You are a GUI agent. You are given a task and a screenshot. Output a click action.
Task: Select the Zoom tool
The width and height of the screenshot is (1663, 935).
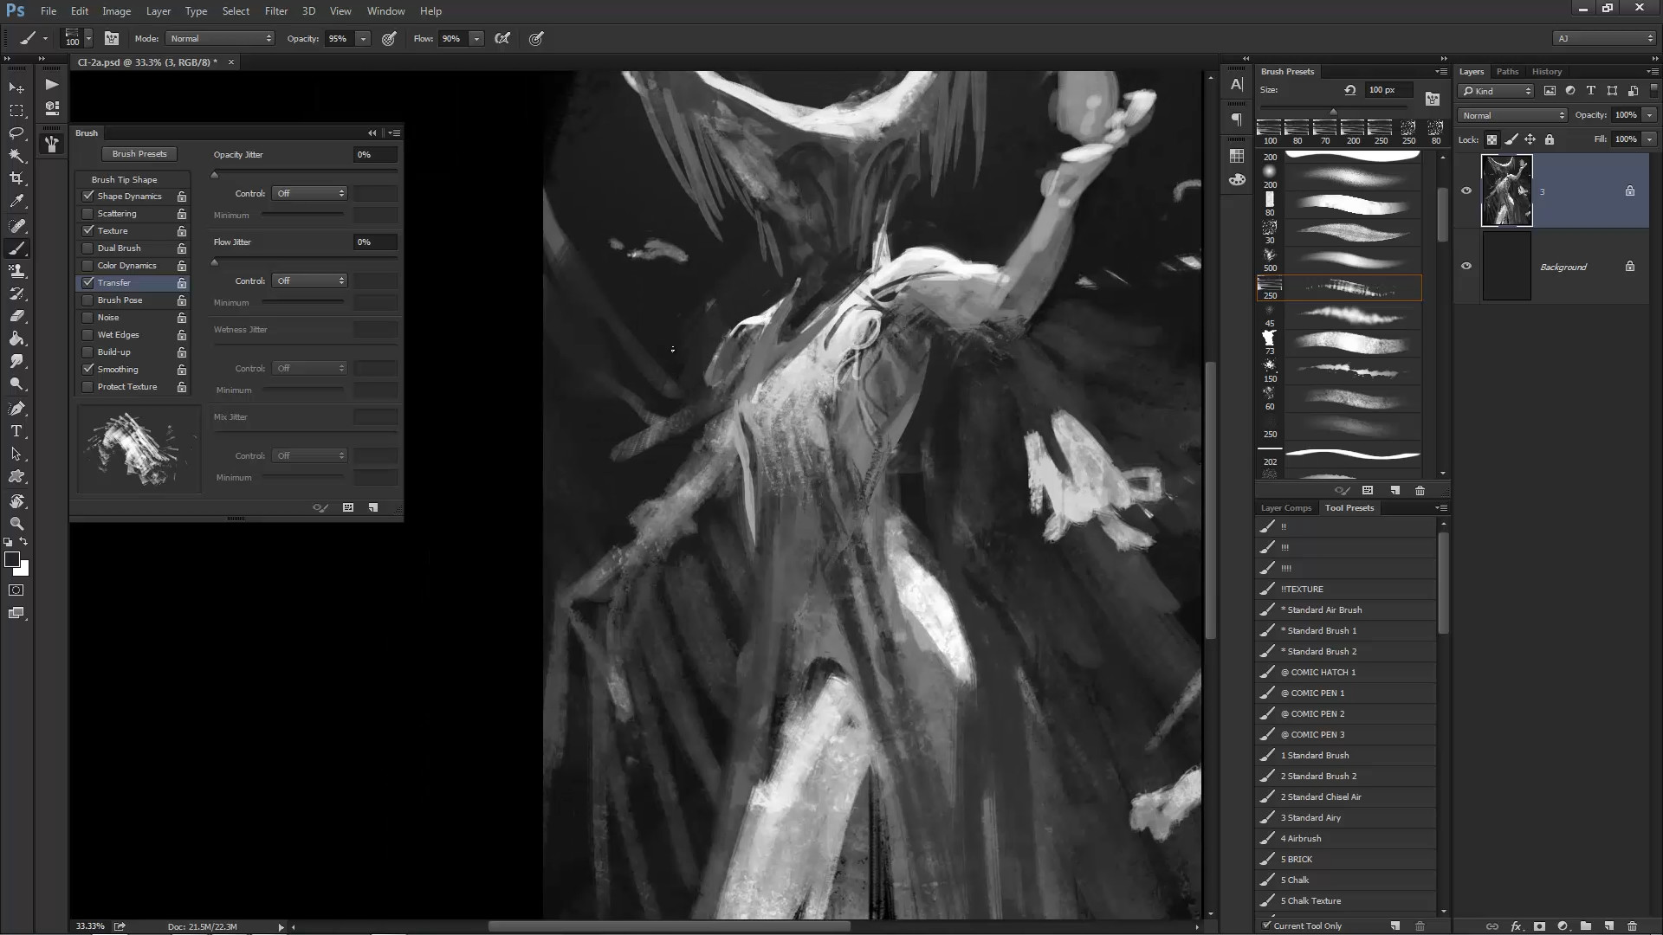16,524
